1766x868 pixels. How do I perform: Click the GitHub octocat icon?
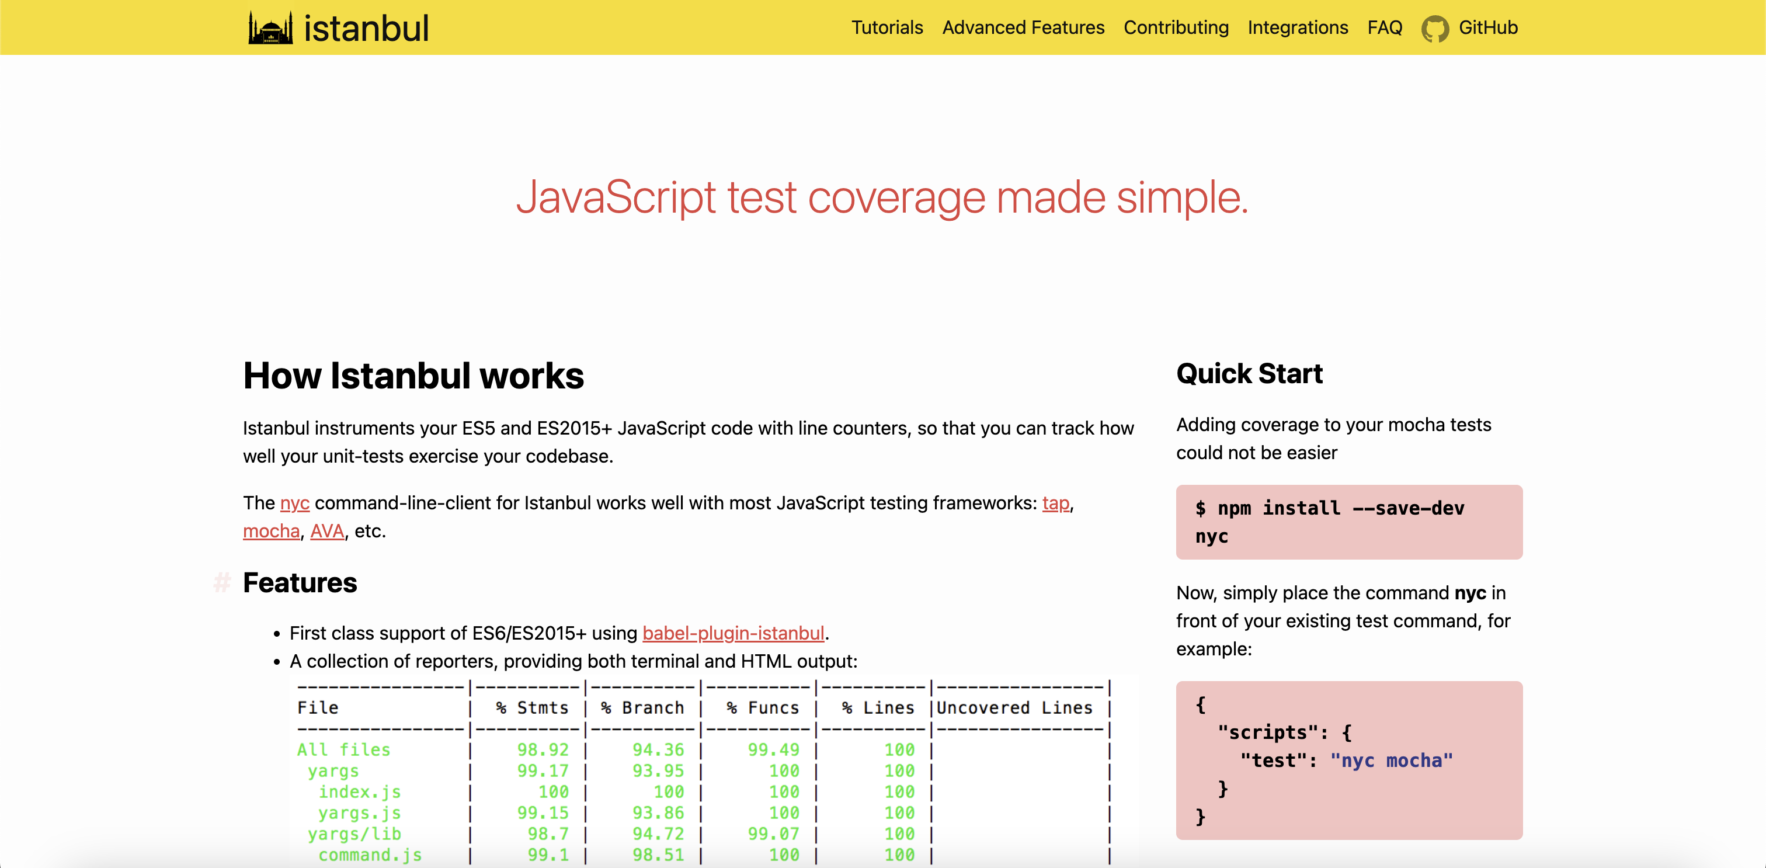click(x=1435, y=28)
